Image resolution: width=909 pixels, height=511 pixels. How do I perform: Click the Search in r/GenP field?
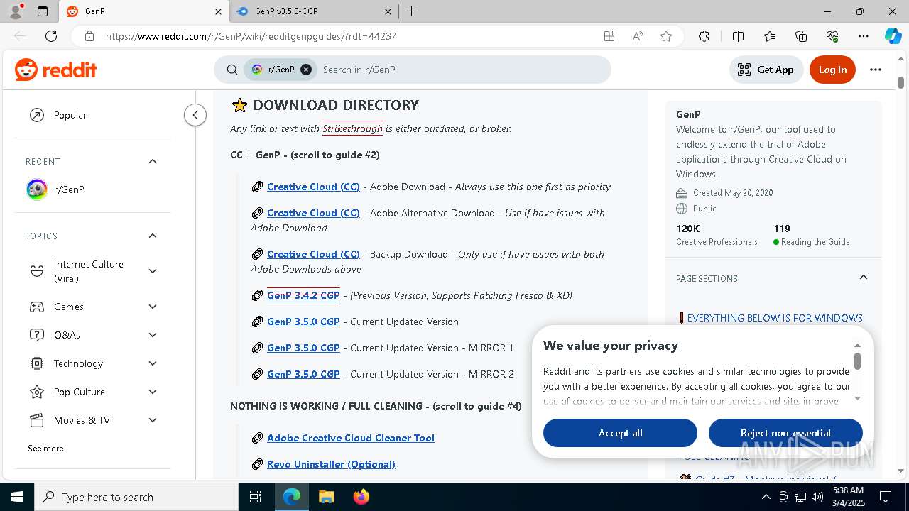pos(462,70)
